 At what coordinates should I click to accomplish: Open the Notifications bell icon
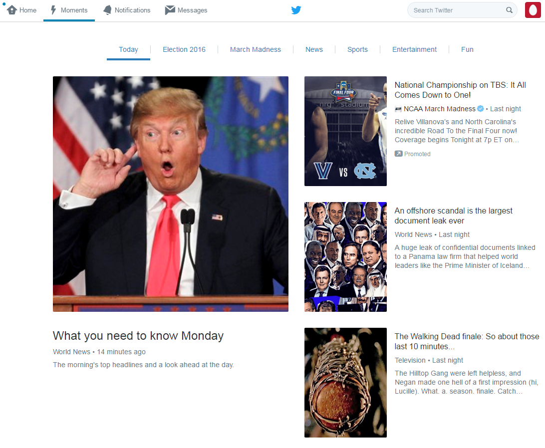point(107,10)
